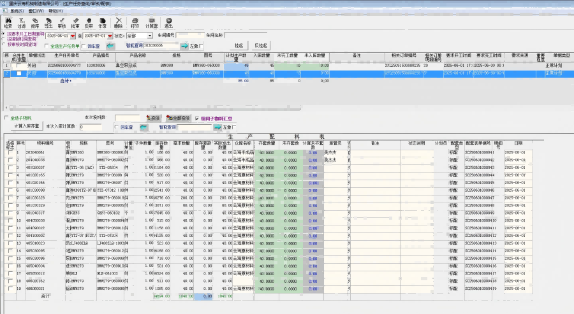Click the 导出 export toolbar icon
The width and height of the screenshot is (574, 314).
48,22
